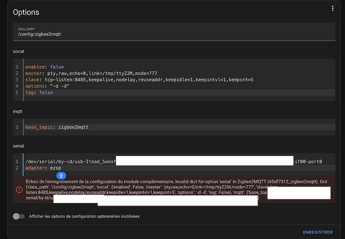Click the 'Afficher les options de configuration' label

click(84, 216)
